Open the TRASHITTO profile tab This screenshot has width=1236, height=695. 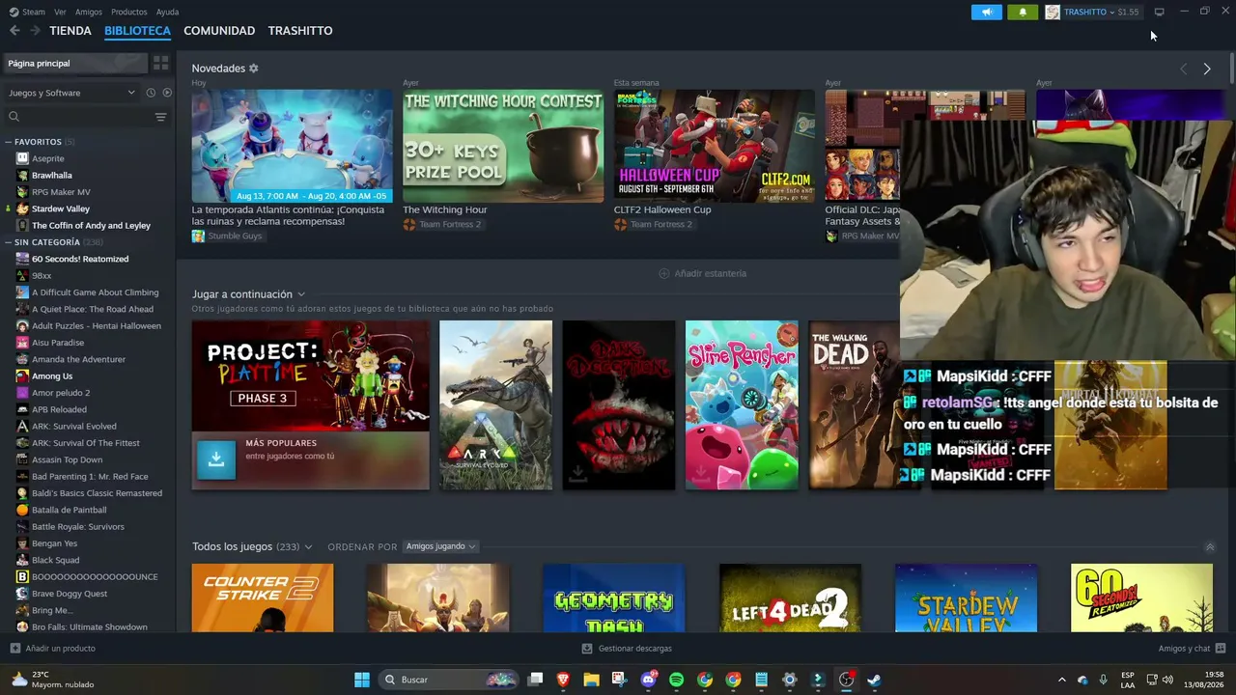click(300, 31)
